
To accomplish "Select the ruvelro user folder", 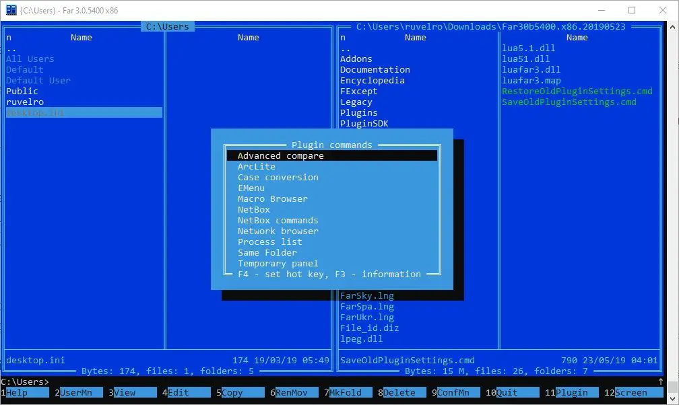I will [25, 102].
